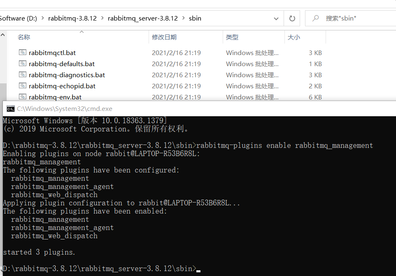Viewport: 396px width, 276px height.
Task: Refresh the sbin folder view
Action: (x=292, y=18)
